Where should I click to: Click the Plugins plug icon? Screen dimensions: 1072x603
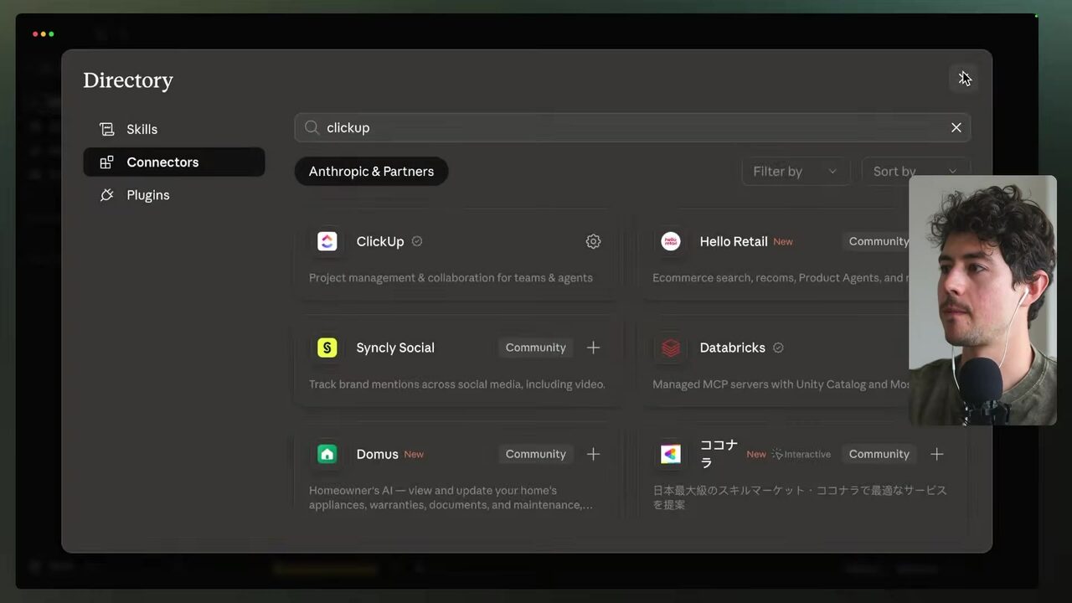coord(106,195)
